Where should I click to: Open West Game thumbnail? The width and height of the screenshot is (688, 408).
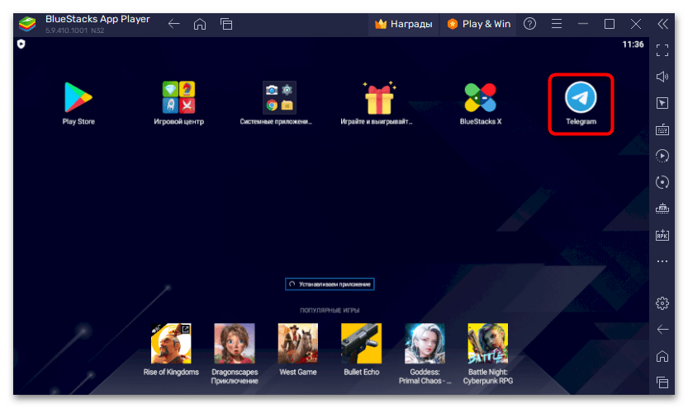pyautogui.click(x=298, y=344)
